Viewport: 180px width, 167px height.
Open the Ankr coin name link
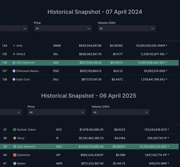(x=19, y=45)
